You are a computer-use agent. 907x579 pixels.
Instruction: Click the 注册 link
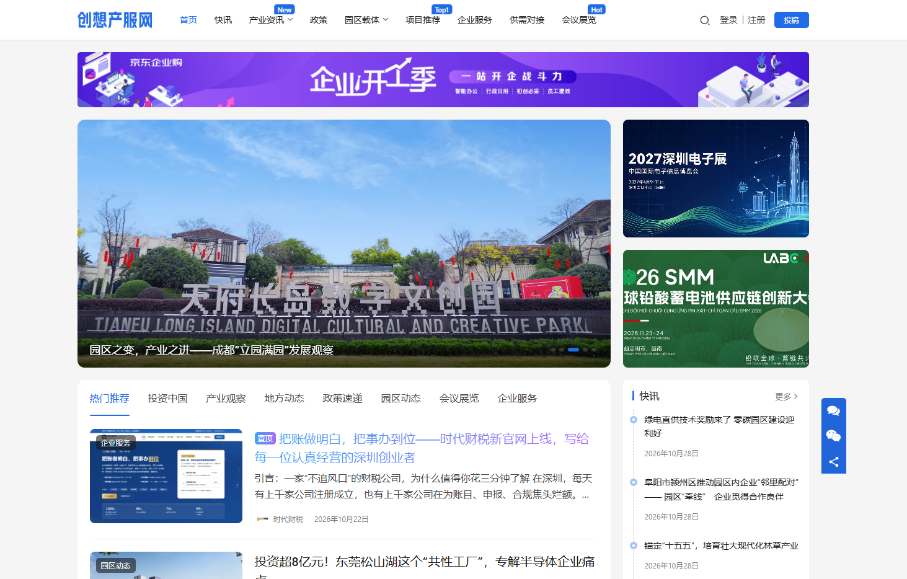(756, 20)
